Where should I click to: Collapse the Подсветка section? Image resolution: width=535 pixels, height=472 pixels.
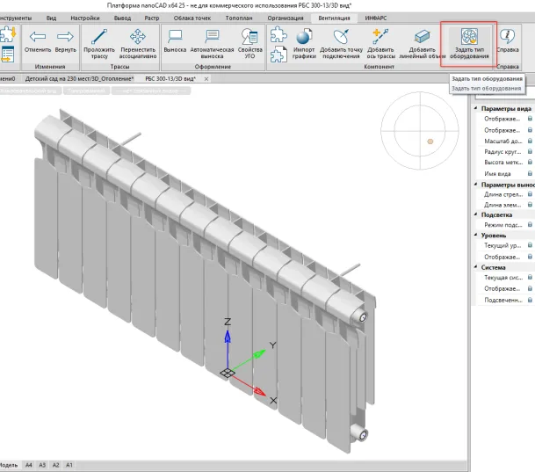pyautogui.click(x=478, y=214)
